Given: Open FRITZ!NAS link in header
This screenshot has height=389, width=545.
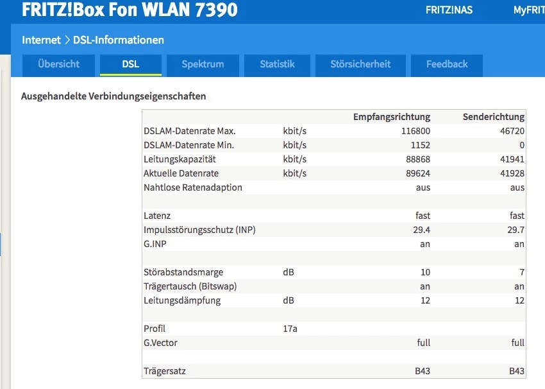Looking at the screenshot, I should pyautogui.click(x=449, y=10).
